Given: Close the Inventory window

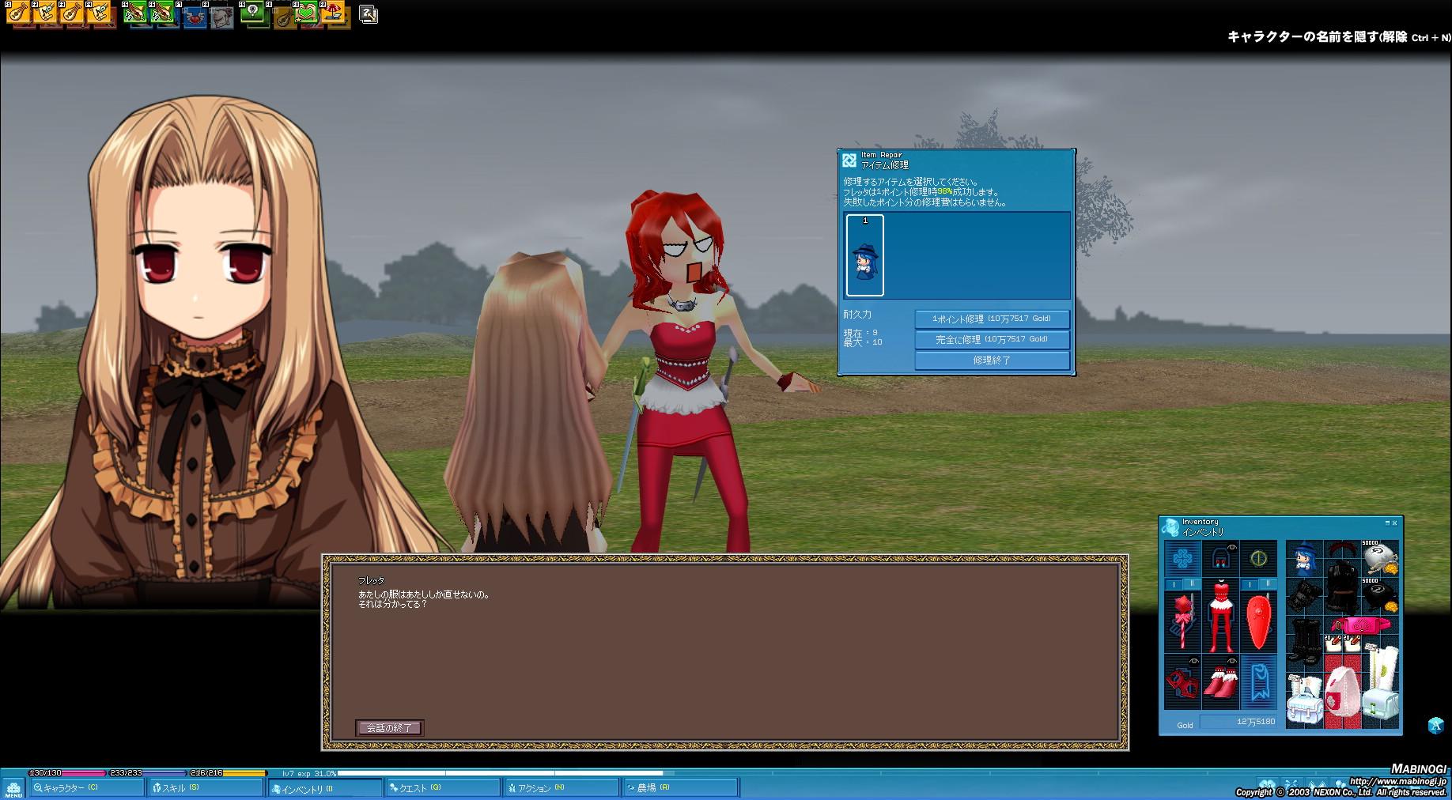Looking at the screenshot, I should click(1394, 523).
